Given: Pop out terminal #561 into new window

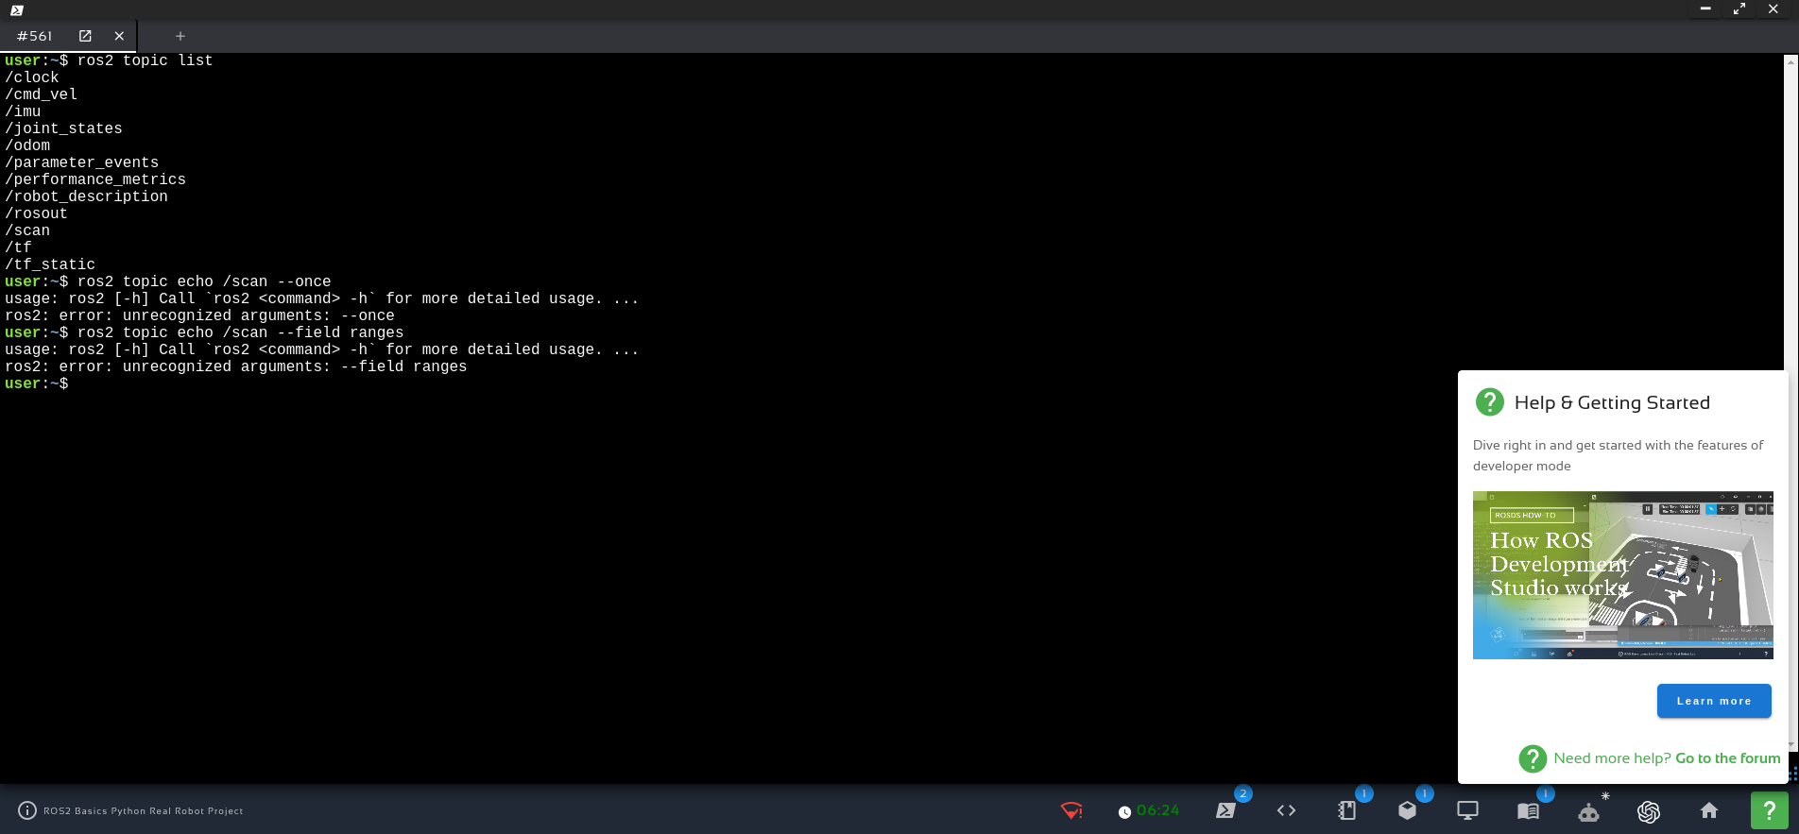Looking at the screenshot, I should (85, 36).
